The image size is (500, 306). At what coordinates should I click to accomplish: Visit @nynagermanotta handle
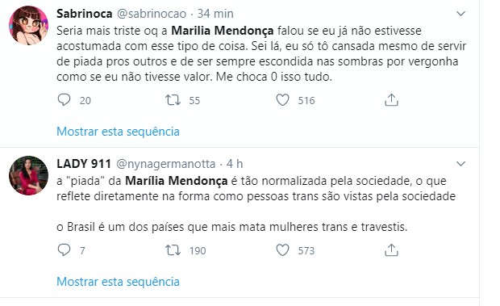coord(166,164)
